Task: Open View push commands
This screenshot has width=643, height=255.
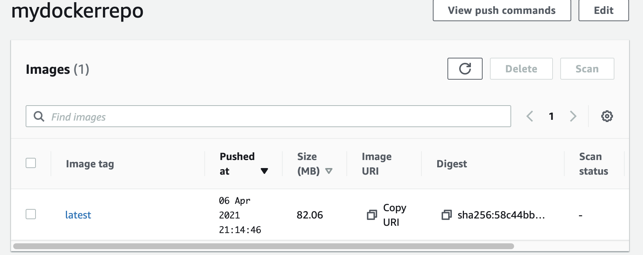Action: 502,10
